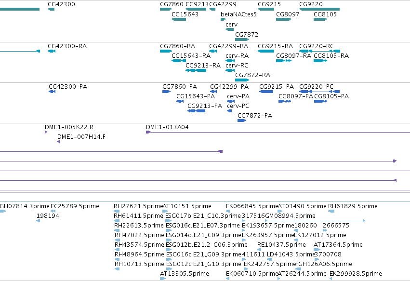Select the RH22613.5prime EST glyph
This screenshot has width=410, height=281.
(117, 230)
